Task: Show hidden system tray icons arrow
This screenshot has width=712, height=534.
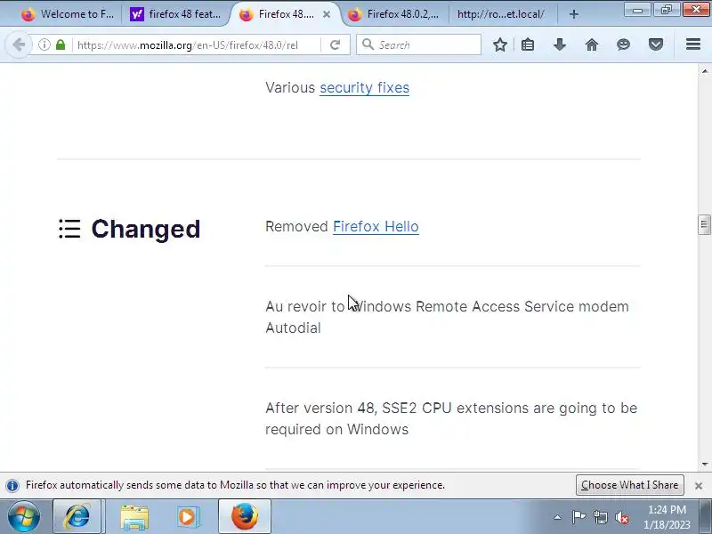Action: click(x=558, y=517)
